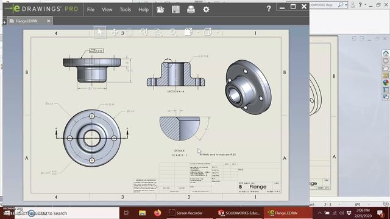Open Task View on the taskbar
Viewport: 390px width, 219px height.
coord(127,213)
